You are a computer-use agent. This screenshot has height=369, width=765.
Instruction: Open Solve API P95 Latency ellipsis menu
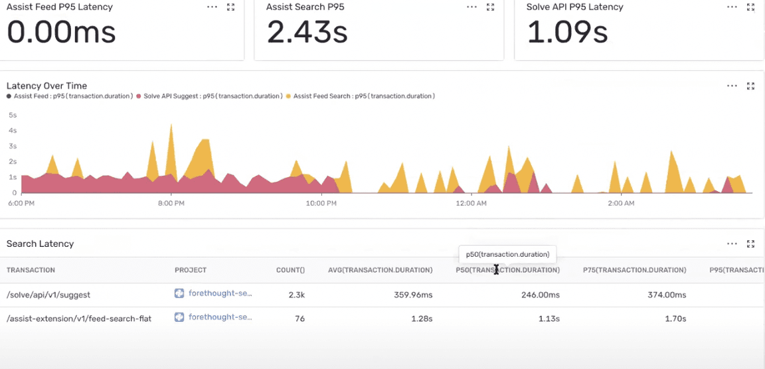[732, 7]
